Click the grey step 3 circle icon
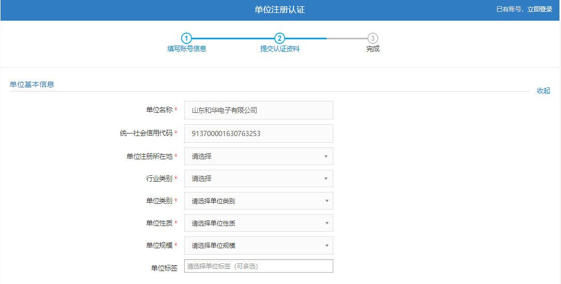Viewport: 561px width, 284px height. [373, 38]
